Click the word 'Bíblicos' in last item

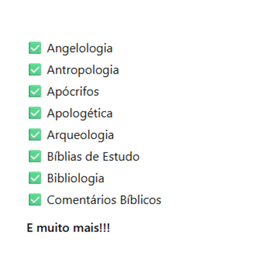[141, 200]
